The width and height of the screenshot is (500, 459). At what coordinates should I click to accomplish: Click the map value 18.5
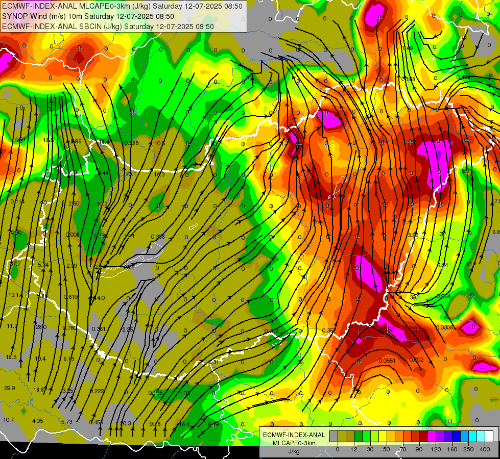pos(11,357)
